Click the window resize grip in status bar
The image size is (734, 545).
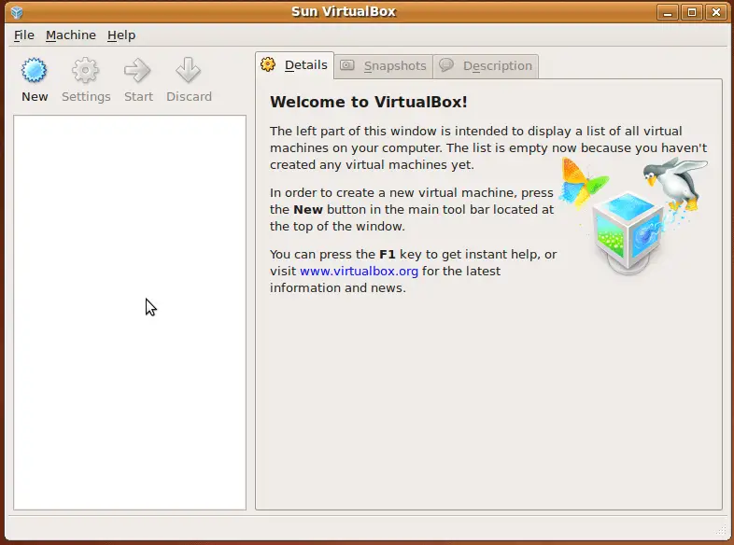tap(721, 530)
